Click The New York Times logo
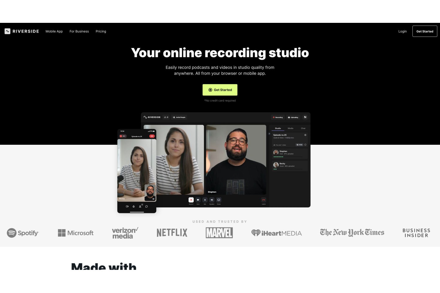Screen dimensions: 440x293 tap(352, 233)
